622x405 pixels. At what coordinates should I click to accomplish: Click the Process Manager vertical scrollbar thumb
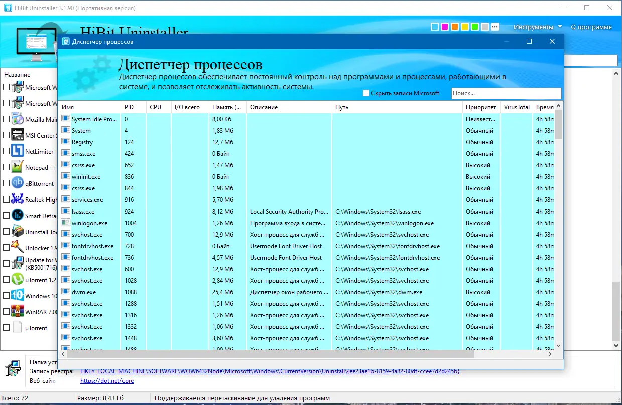[559, 123]
